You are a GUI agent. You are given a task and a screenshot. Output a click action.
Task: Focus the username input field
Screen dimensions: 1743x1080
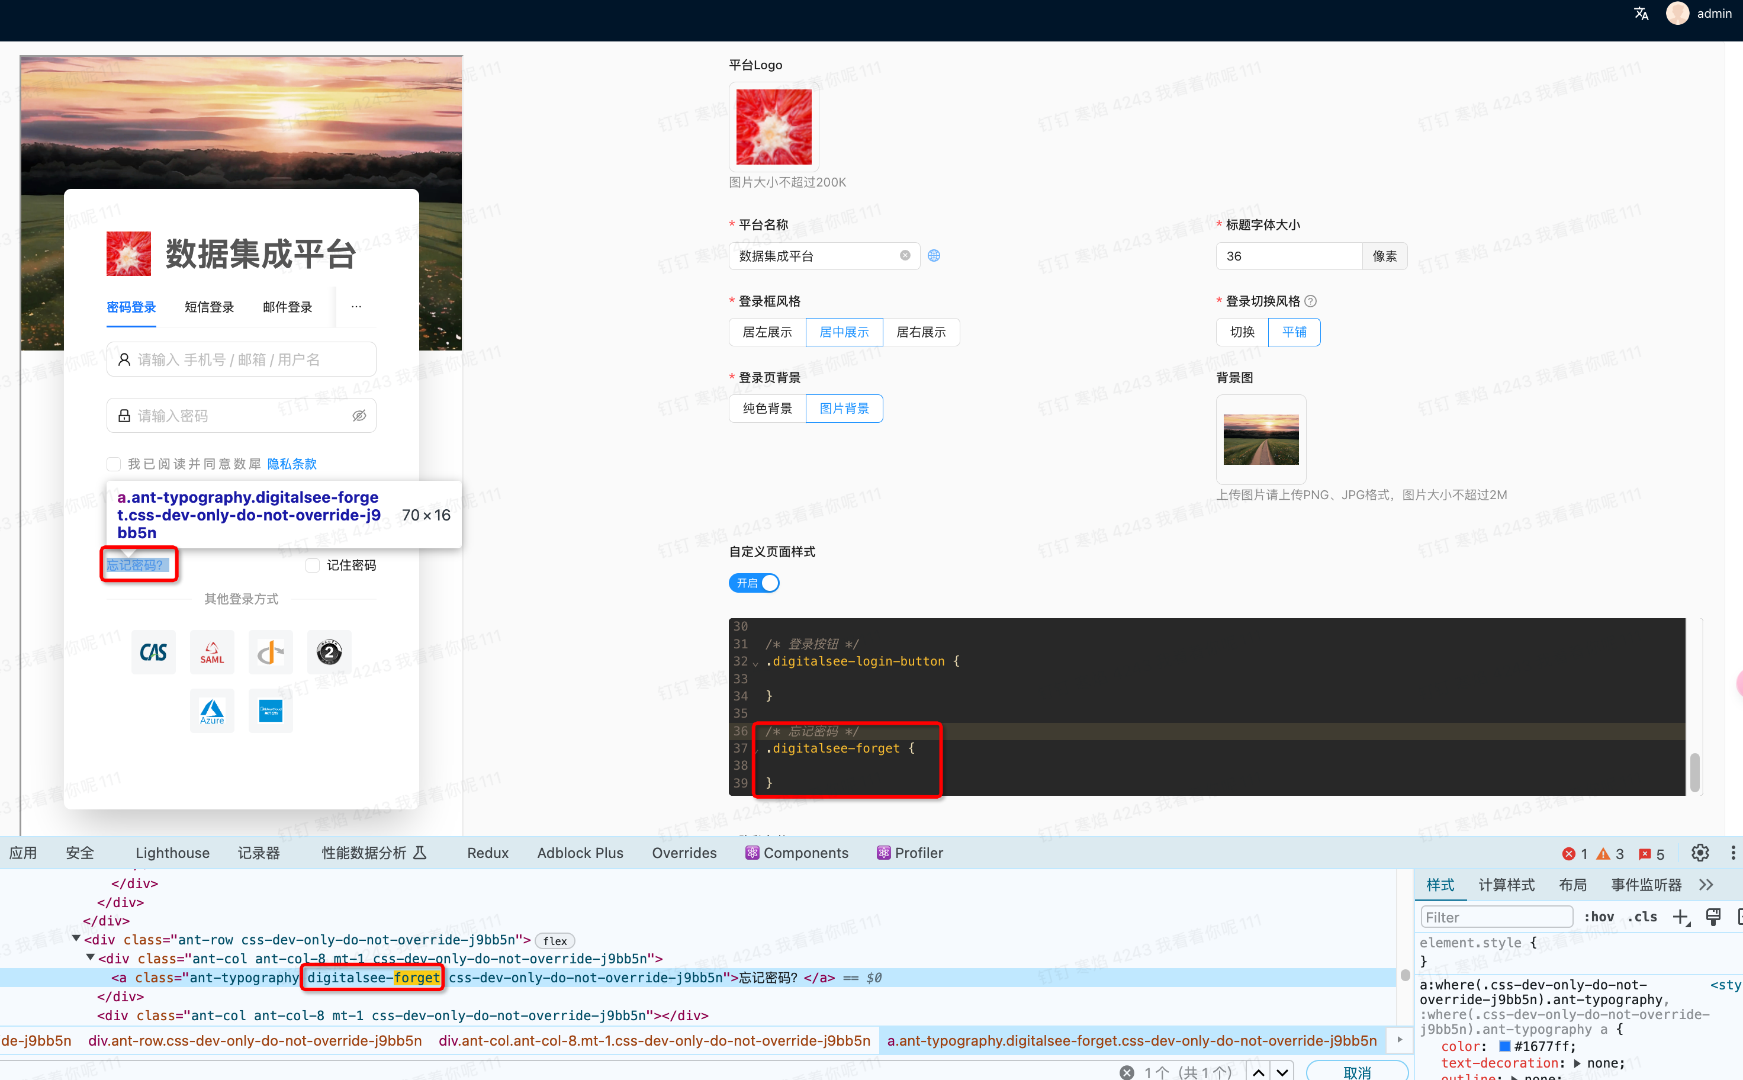click(242, 359)
